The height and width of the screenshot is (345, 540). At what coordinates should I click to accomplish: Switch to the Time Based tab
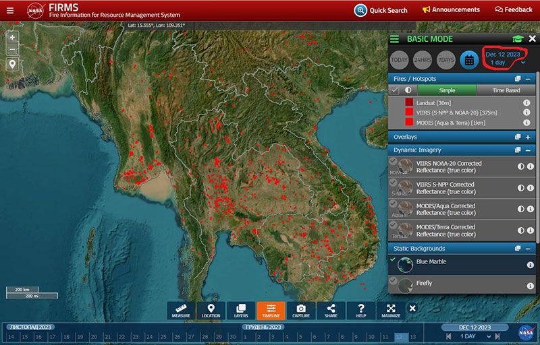(506, 90)
